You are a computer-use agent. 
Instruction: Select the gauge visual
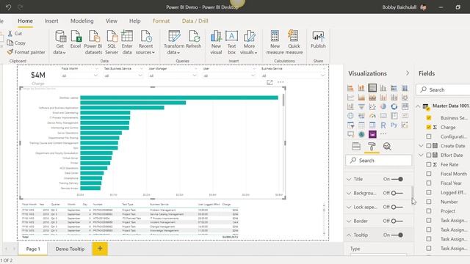point(372,116)
